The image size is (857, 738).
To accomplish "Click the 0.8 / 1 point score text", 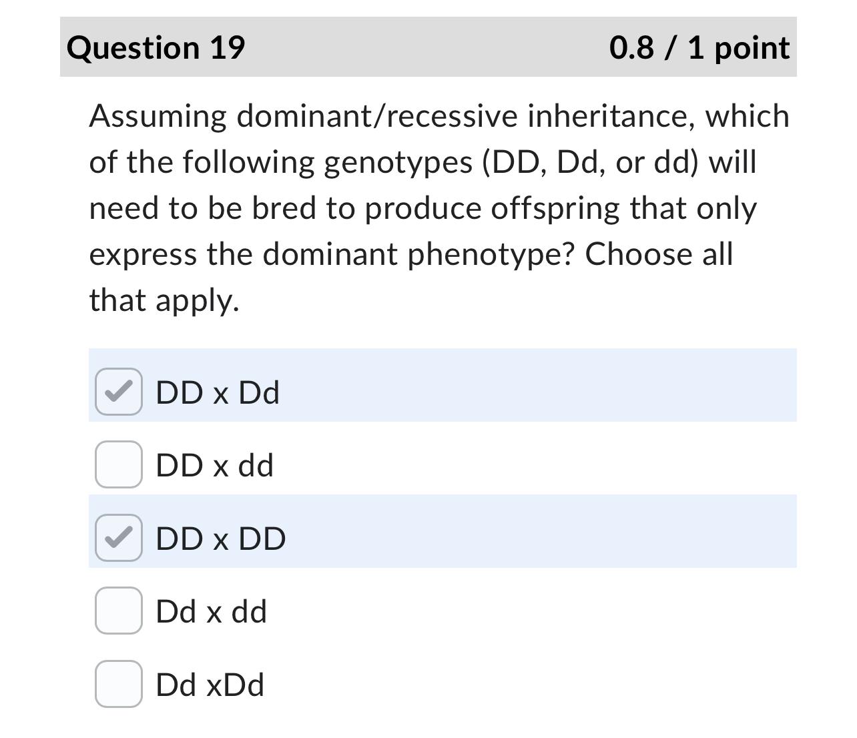I will (699, 47).
